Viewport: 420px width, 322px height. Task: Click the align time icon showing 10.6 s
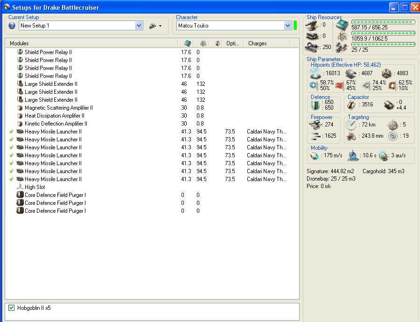353,156
